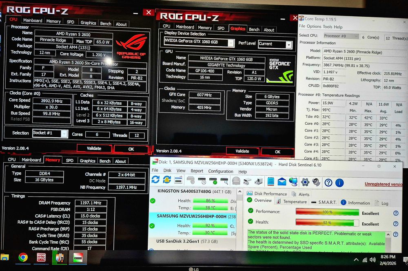Image resolution: width=408 pixels, height=271 pixels.
Task: Open the Tools menu in Core Temp
Action: [x=328, y=26]
